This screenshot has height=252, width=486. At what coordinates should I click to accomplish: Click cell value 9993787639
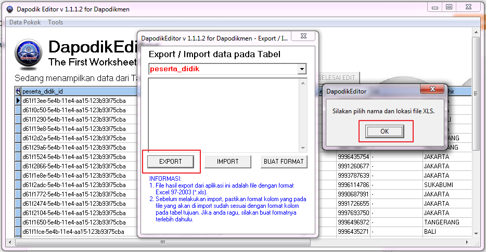point(353,175)
